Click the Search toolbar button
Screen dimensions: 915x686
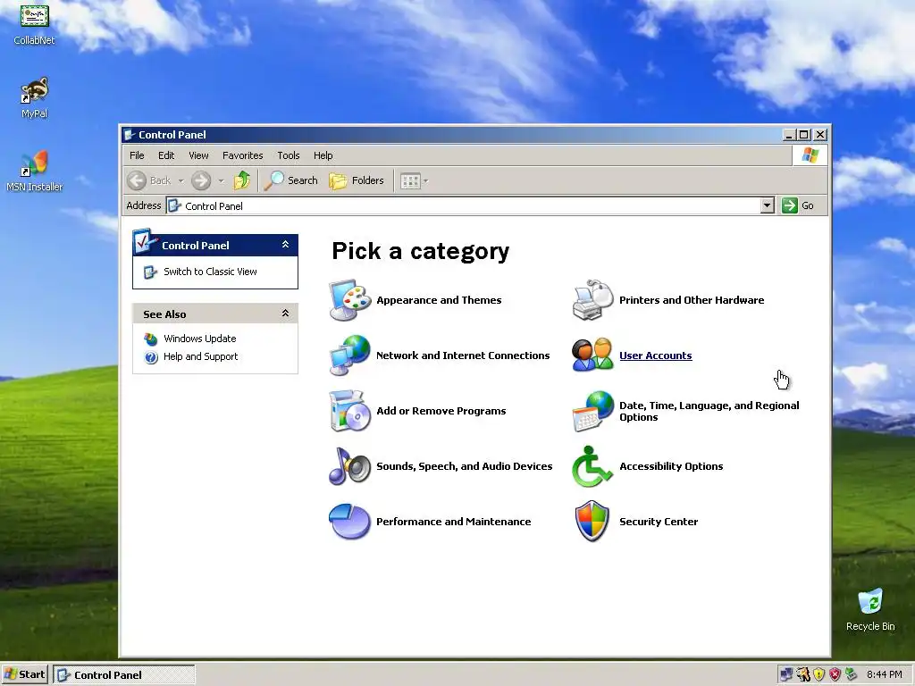(x=290, y=180)
